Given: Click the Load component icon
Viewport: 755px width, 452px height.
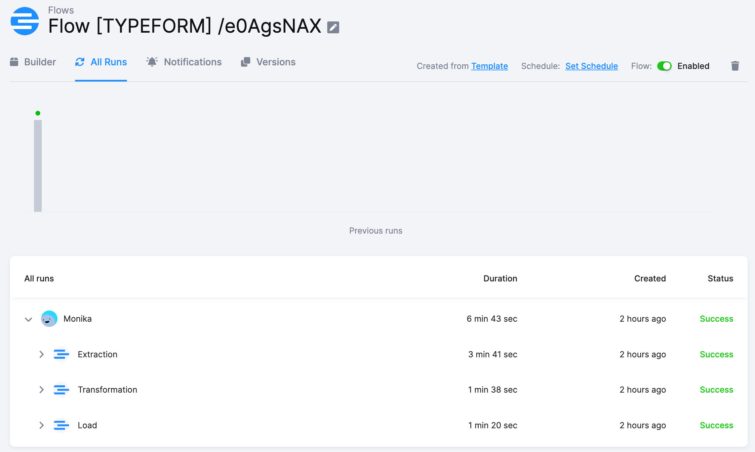Looking at the screenshot, I should [61, 425].
